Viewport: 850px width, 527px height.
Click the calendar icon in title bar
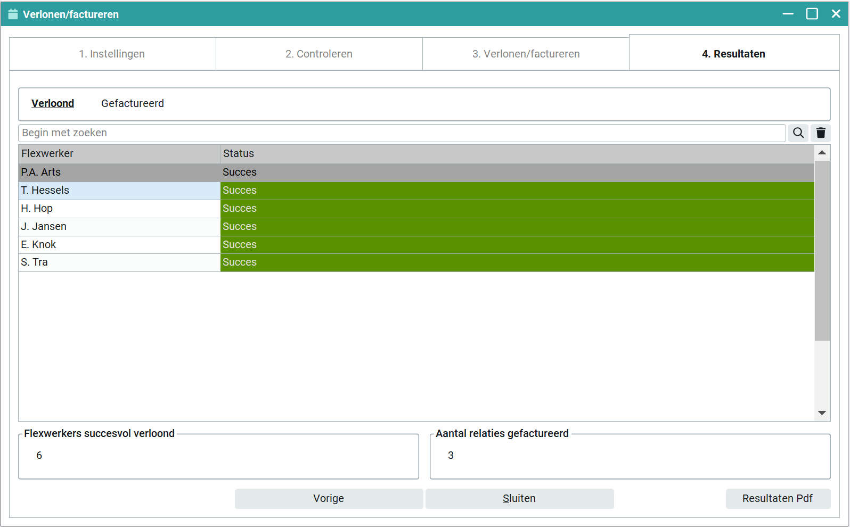13,14
